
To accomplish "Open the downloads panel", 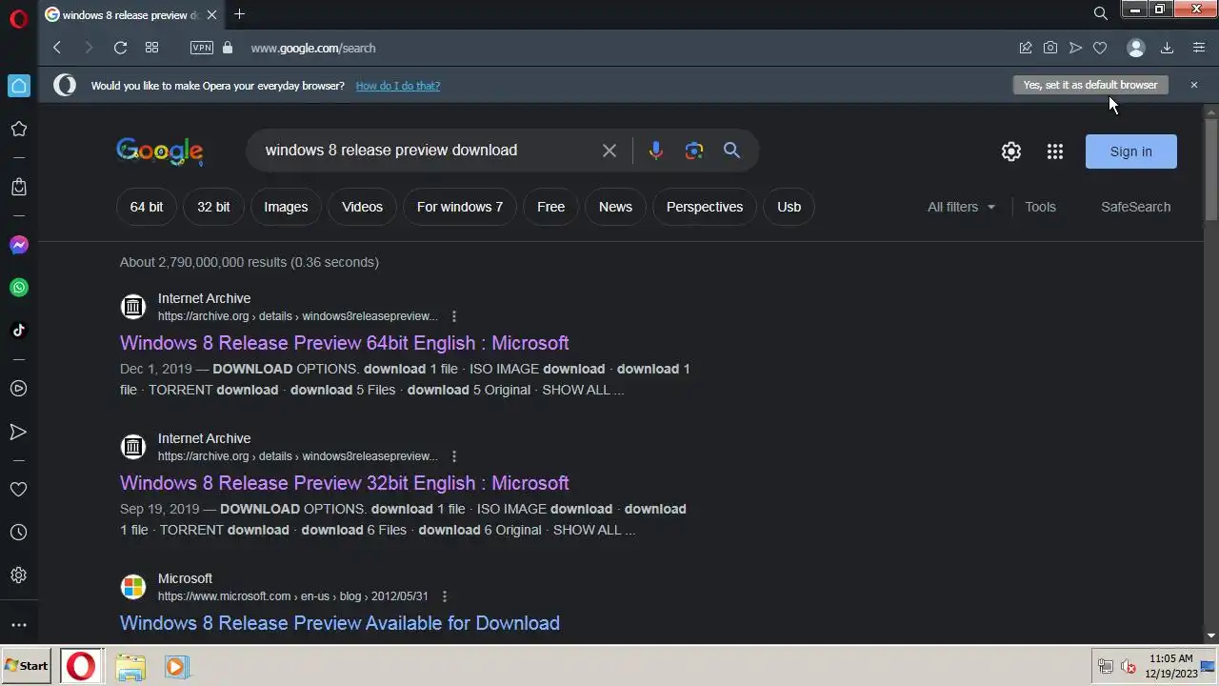I will [x=1167, y=48].
